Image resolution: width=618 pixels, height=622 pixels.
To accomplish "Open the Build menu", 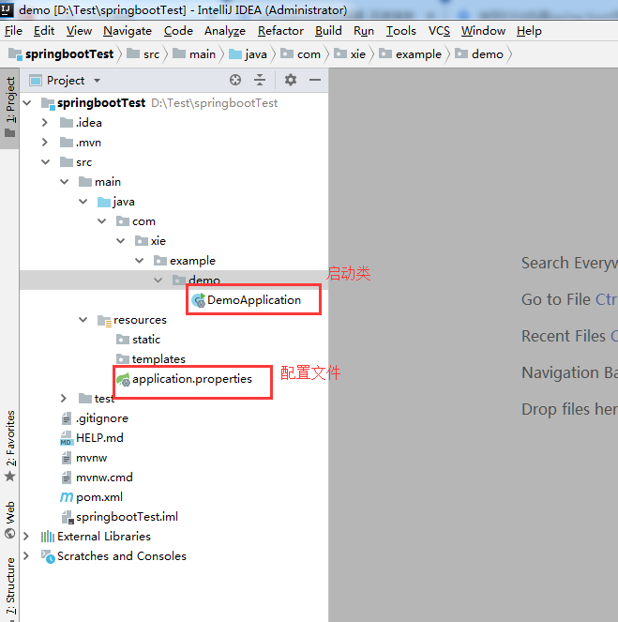I will [328, 31].
